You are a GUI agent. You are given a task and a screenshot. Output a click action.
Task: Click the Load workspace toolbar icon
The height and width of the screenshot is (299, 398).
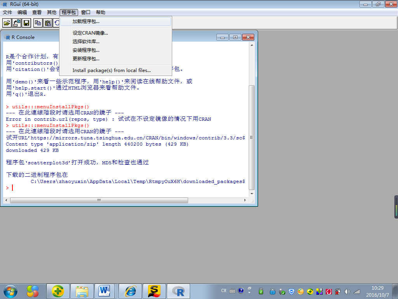click(x=17, y=23)
